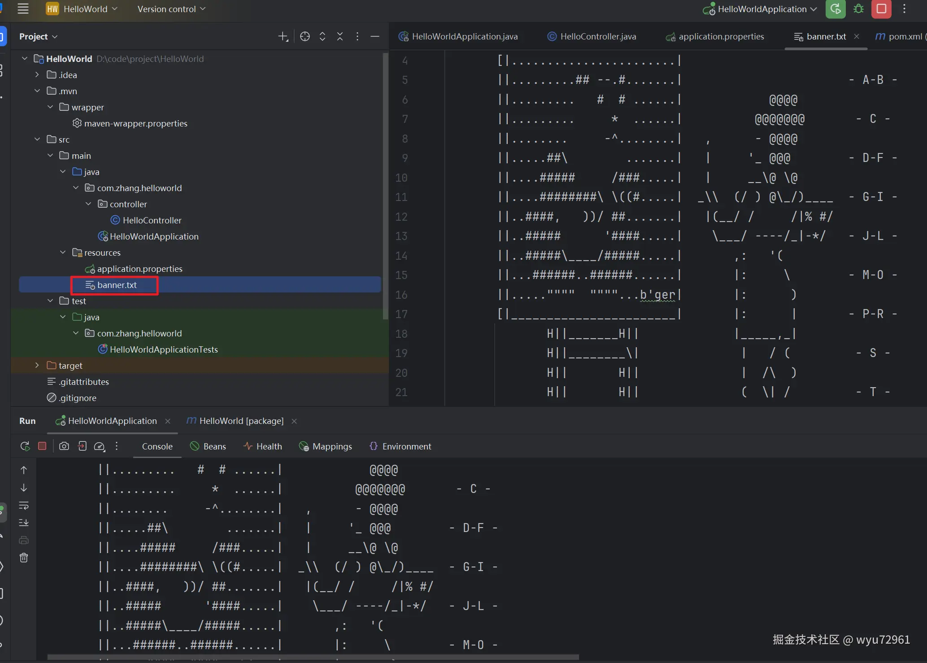Switch to HelloWorldApplication.java editor tab
This screenshot has width=927, height=663.
458,36
